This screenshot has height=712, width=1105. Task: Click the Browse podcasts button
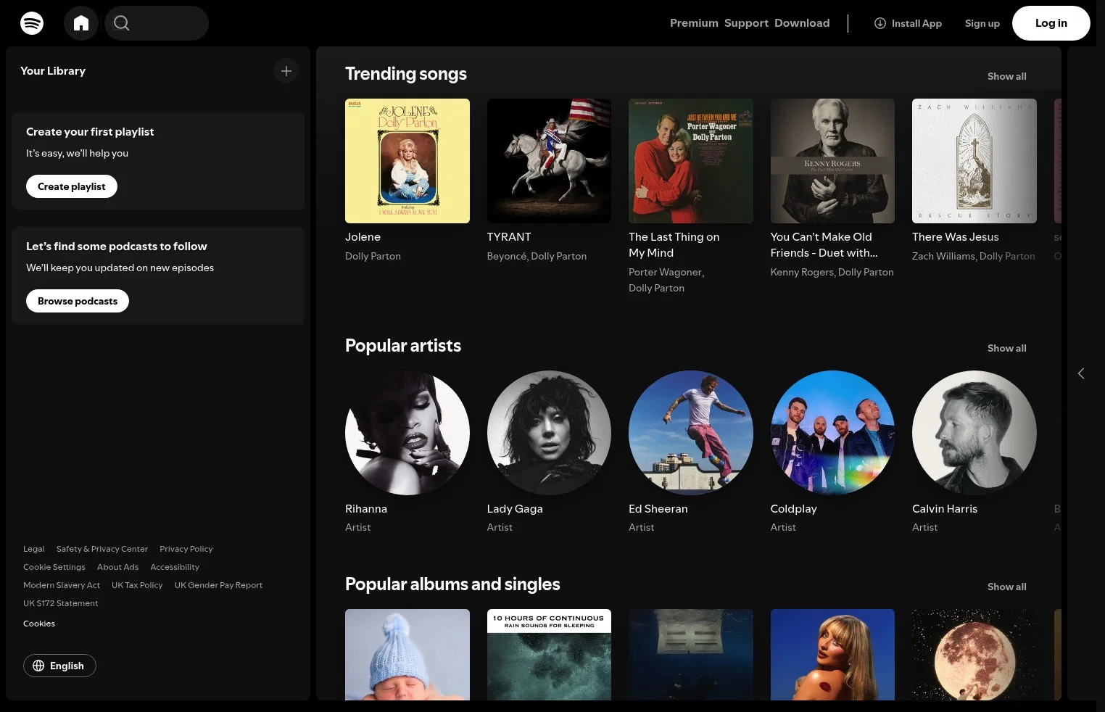point(78,301)
